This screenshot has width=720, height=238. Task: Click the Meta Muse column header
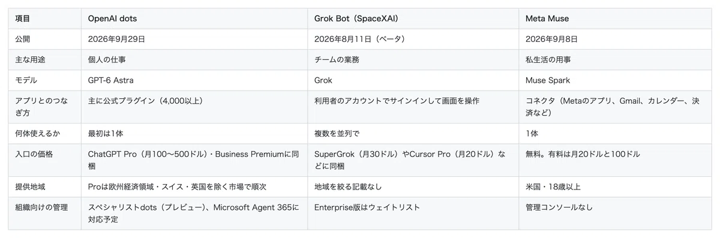(615, 19)
